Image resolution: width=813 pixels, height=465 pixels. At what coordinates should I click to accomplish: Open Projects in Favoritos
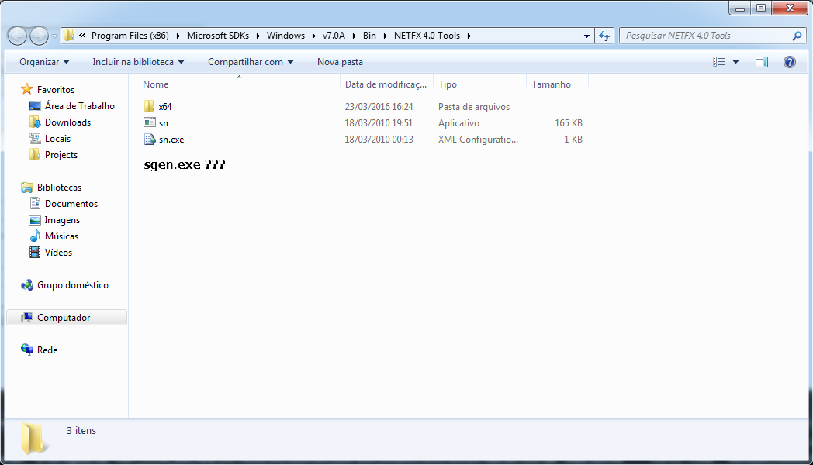(x=61, y=155)
